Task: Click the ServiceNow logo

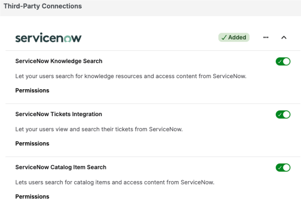Action: tap(48, 38)
